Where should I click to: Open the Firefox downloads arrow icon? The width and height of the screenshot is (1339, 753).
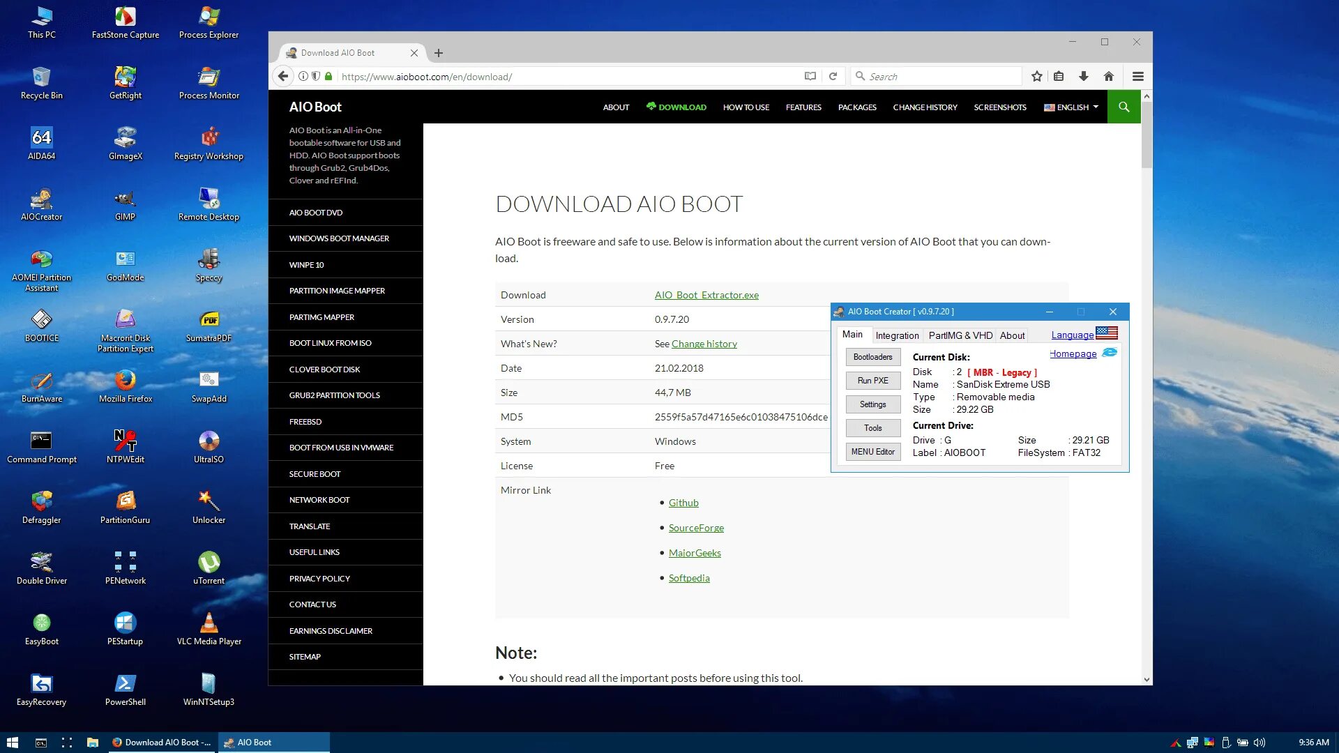1083,77
